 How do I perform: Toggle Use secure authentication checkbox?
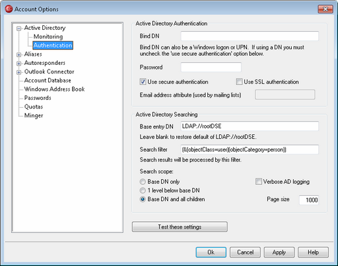(x=143, y=82)
